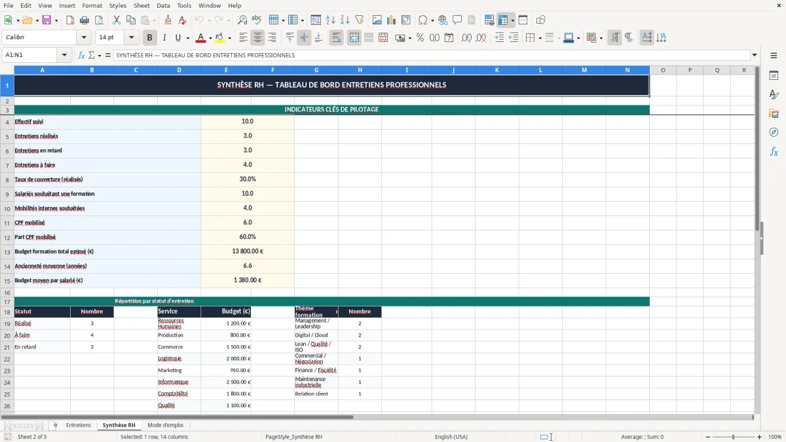The width and height of the screenshot is (786, 442).
Task: Toggle Center Horizontally alignment
Action: tap(257, 38)
